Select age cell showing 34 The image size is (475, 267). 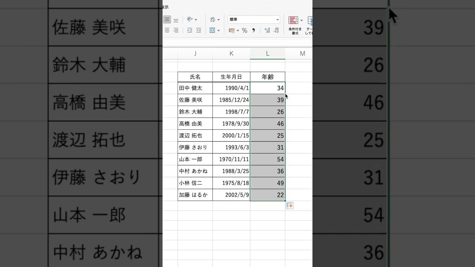tap(268, 88)
